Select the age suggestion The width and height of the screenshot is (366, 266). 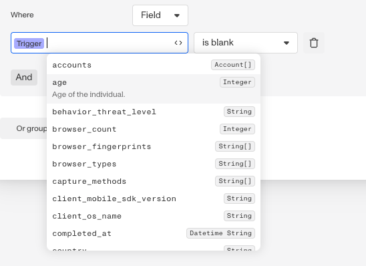tap(154, 89)
